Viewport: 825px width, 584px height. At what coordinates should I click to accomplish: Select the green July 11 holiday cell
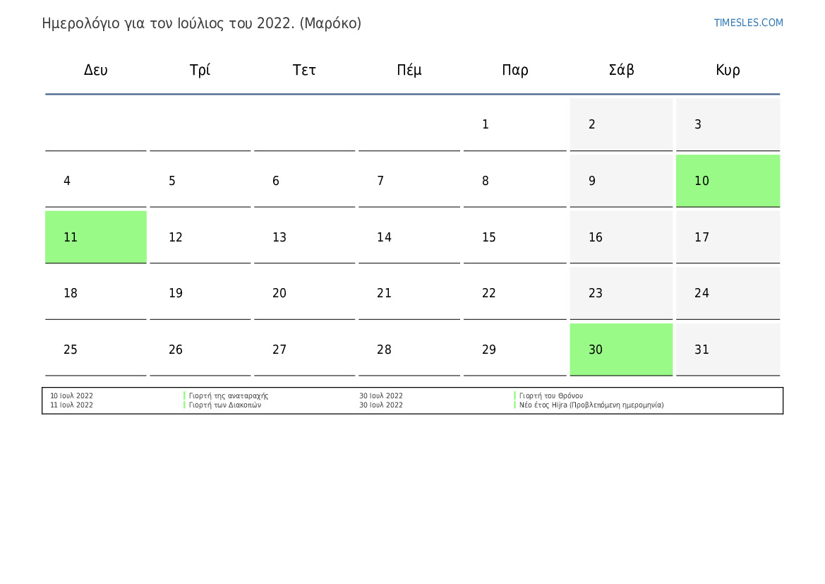click(96, 237)
